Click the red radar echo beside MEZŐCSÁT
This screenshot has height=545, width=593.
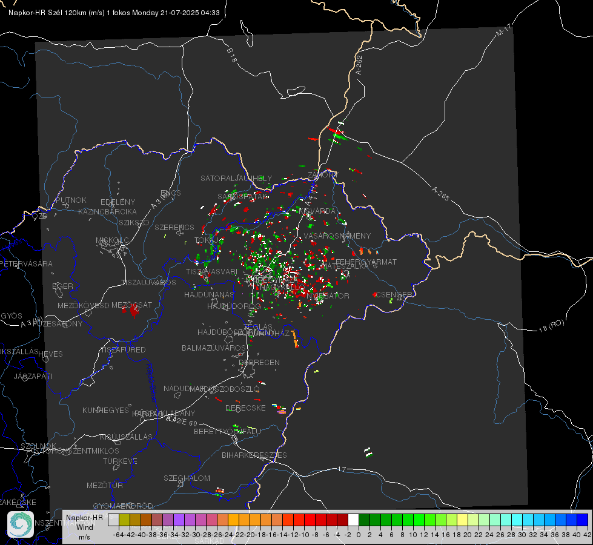tap(132, 311)
